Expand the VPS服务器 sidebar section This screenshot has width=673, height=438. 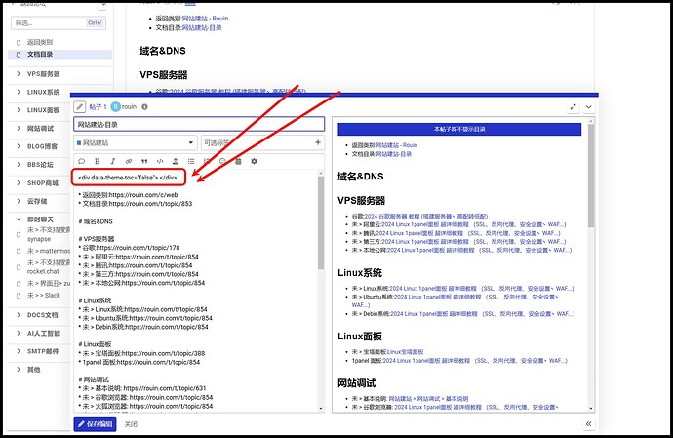(19, 74)
